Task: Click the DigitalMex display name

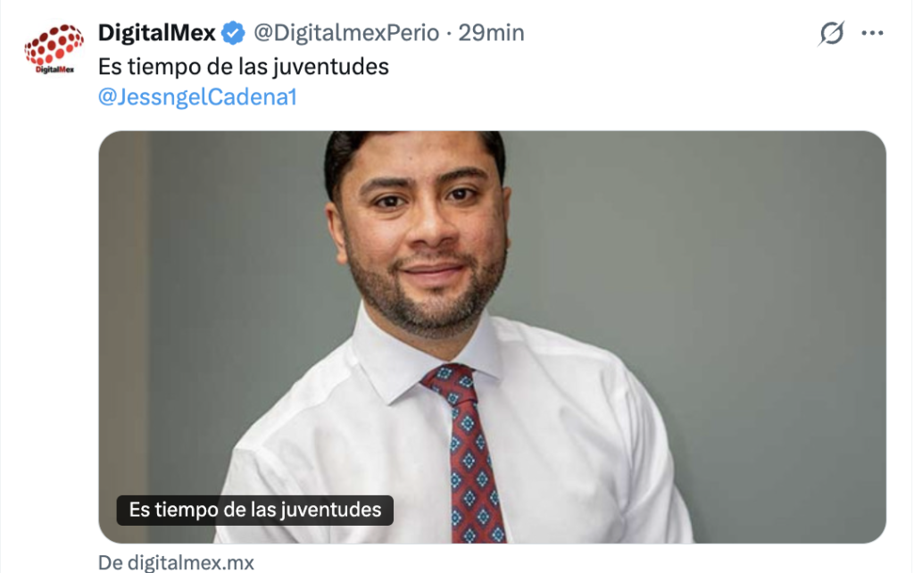Action: (157, 33)
